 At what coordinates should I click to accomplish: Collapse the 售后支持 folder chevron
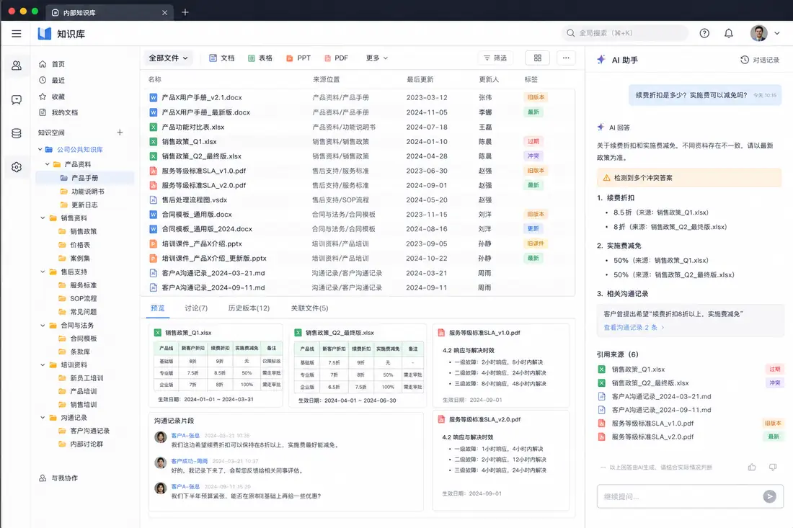tap(43, 272)
